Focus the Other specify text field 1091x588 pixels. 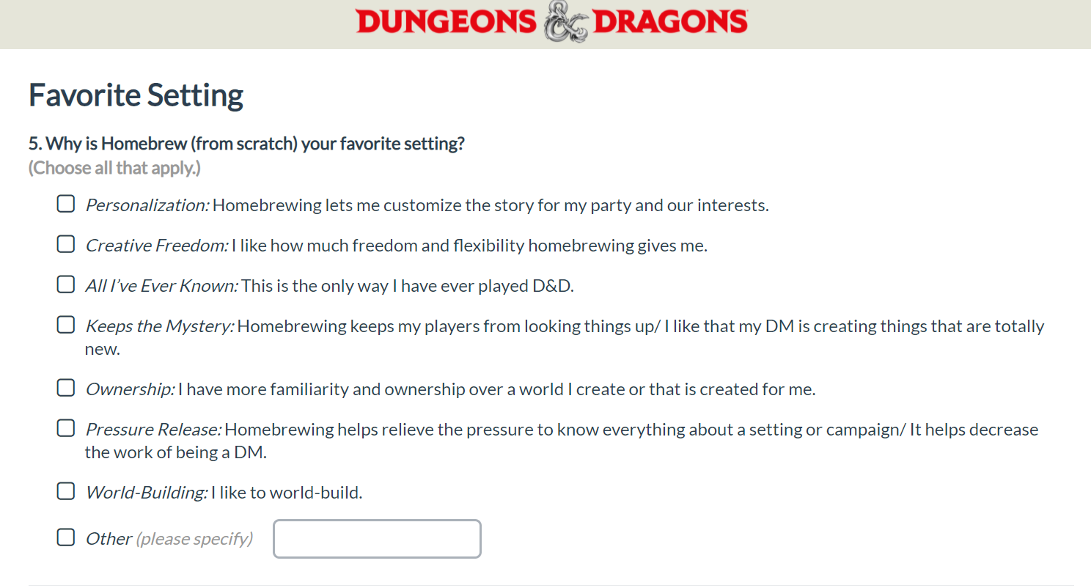378,539
